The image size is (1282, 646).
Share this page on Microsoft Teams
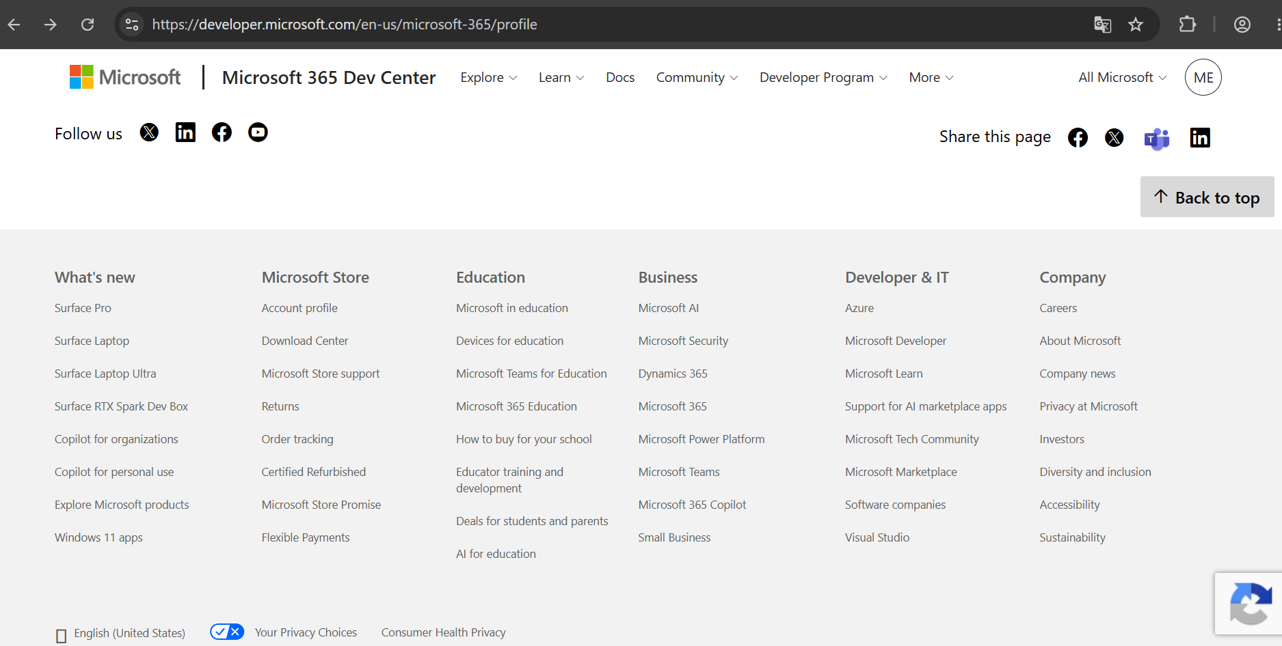coord(1157,139)
